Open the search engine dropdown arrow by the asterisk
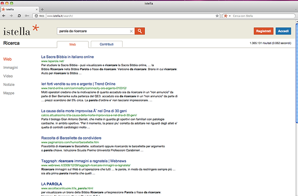 [x=230, y=16]
